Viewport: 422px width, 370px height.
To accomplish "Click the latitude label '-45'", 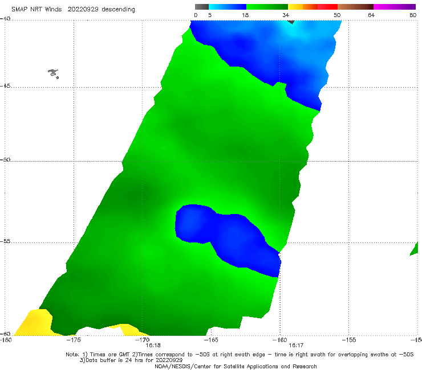I will click(5, 86).
